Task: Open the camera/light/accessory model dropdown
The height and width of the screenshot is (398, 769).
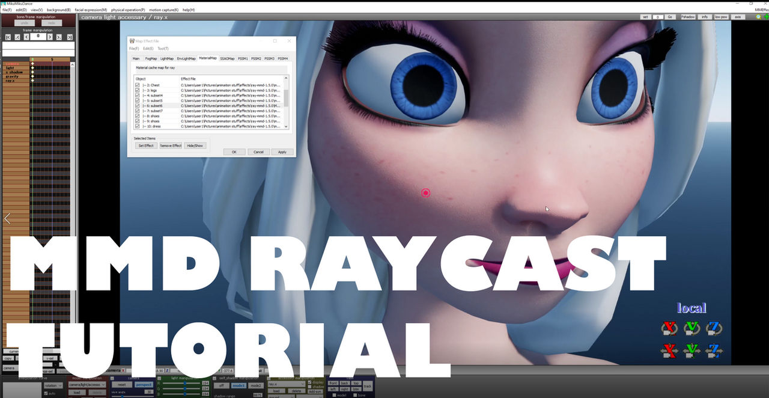Action: pyautogui.click(x=87, y=385)
